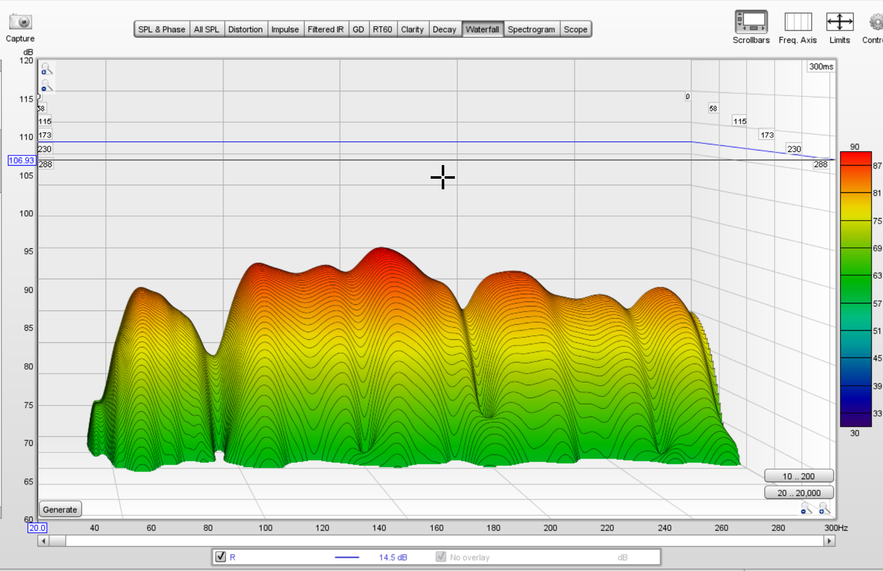Click the 230 time slice label on the right
Viewport: 883px width, 571px height.
point(794,149)
